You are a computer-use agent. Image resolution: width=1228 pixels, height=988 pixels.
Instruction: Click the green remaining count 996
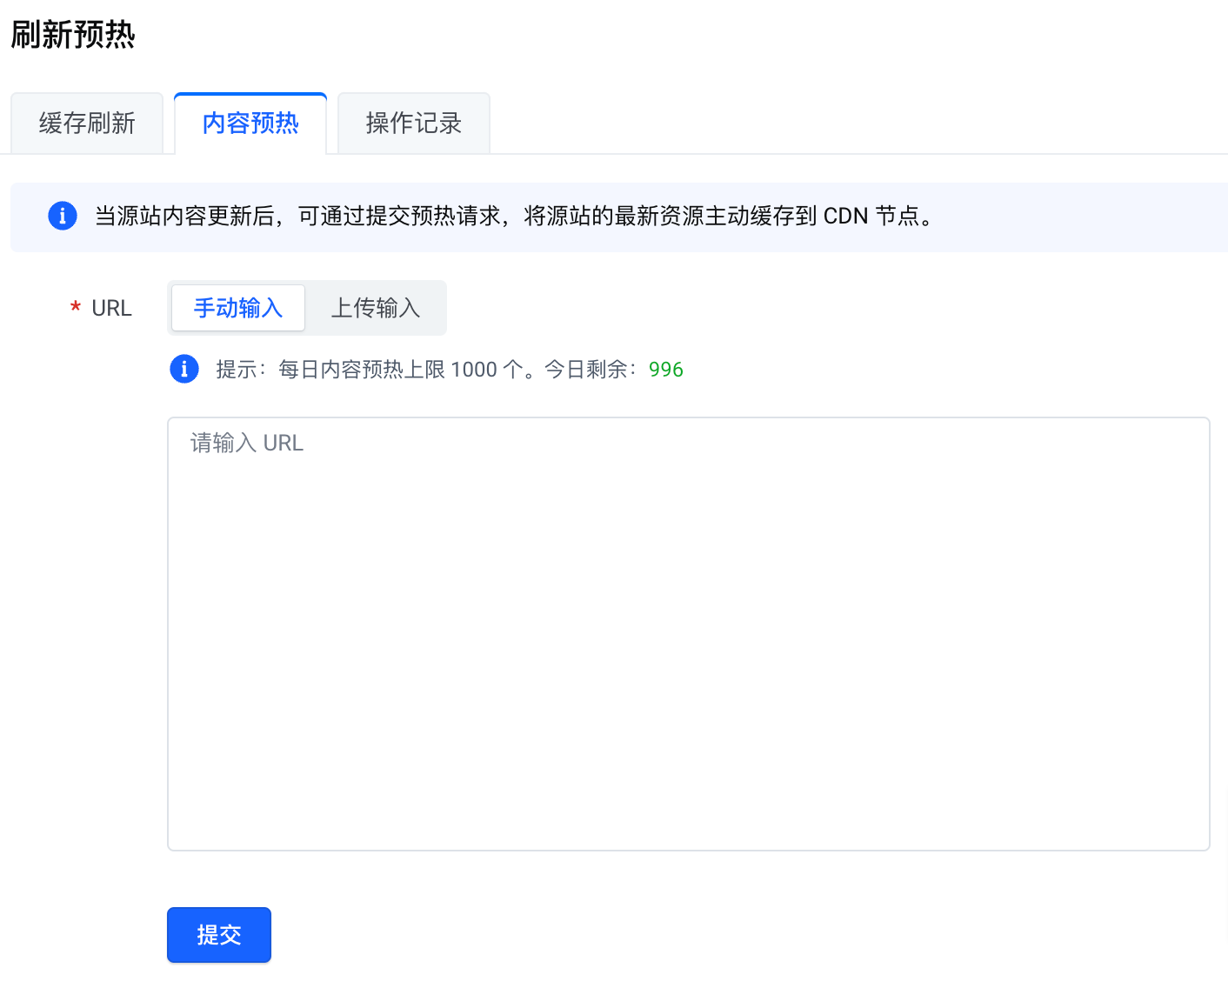tap(666, 370)
